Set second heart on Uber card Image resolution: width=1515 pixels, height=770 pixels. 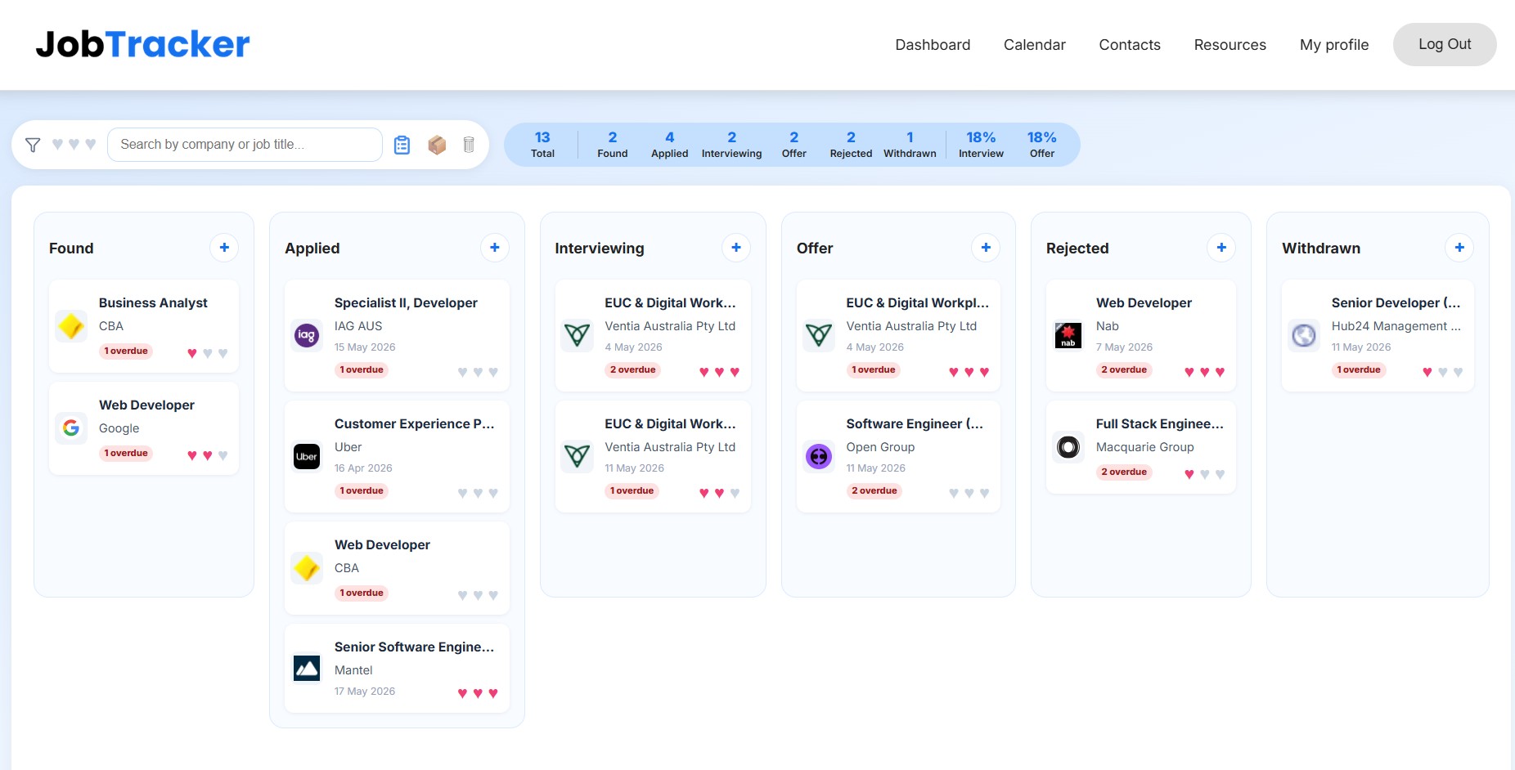(x=478, y=493)
